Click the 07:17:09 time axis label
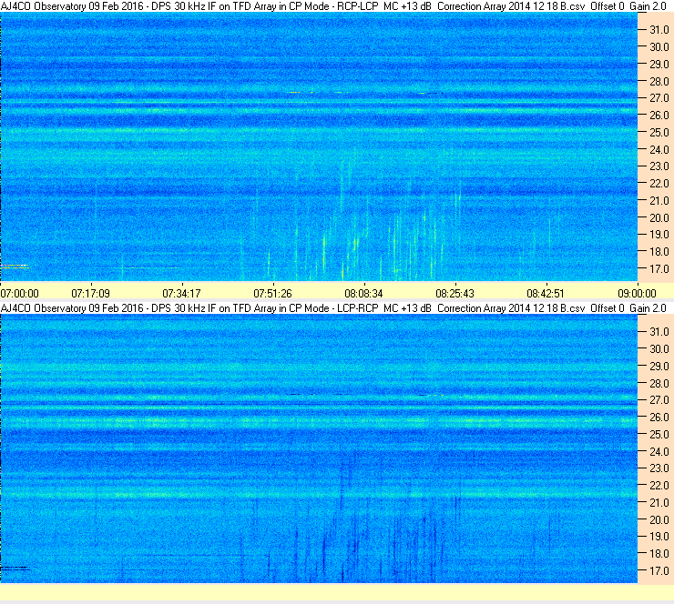This screenshot has height=604, width=674. point(91,294)
